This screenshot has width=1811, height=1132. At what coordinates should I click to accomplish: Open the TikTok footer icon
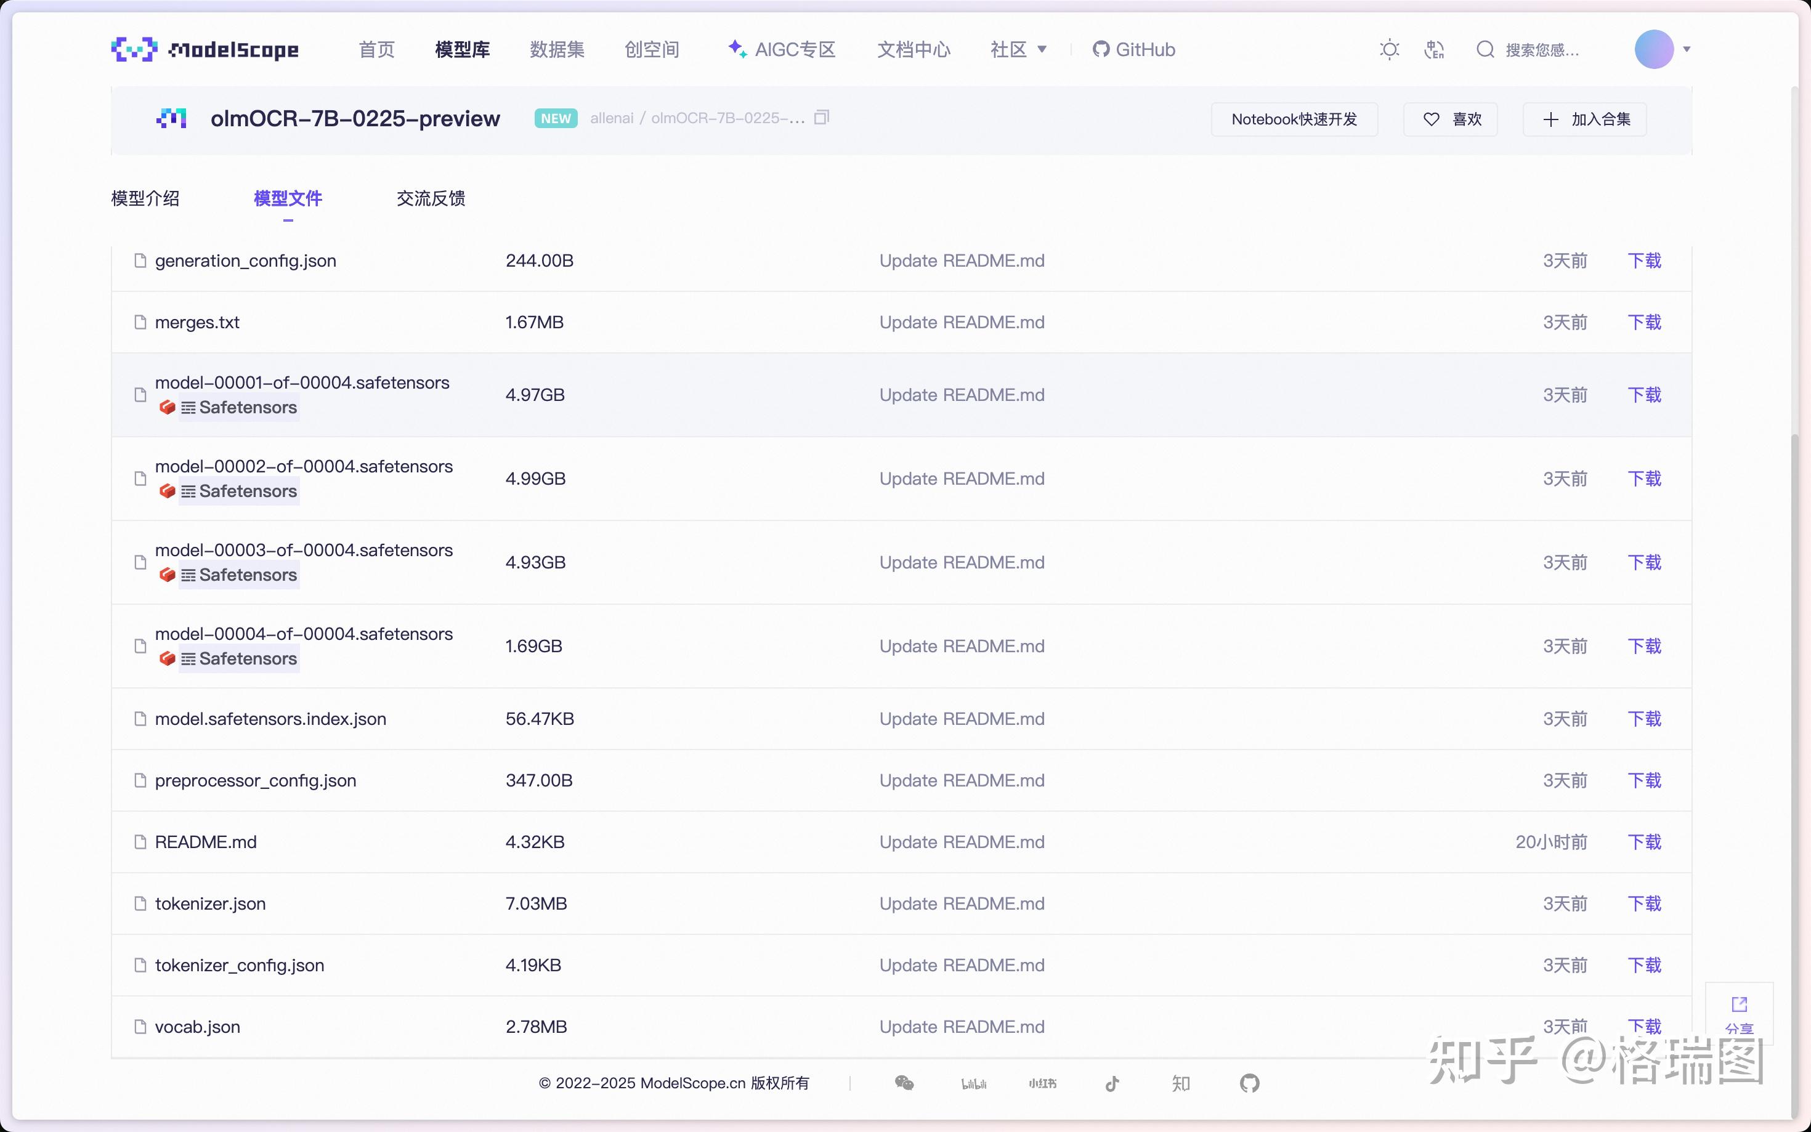[x=1112, y=1083]
